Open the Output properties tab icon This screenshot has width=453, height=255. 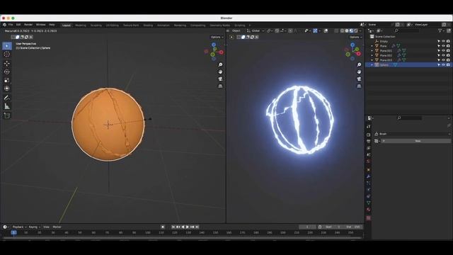click(368, 142)
